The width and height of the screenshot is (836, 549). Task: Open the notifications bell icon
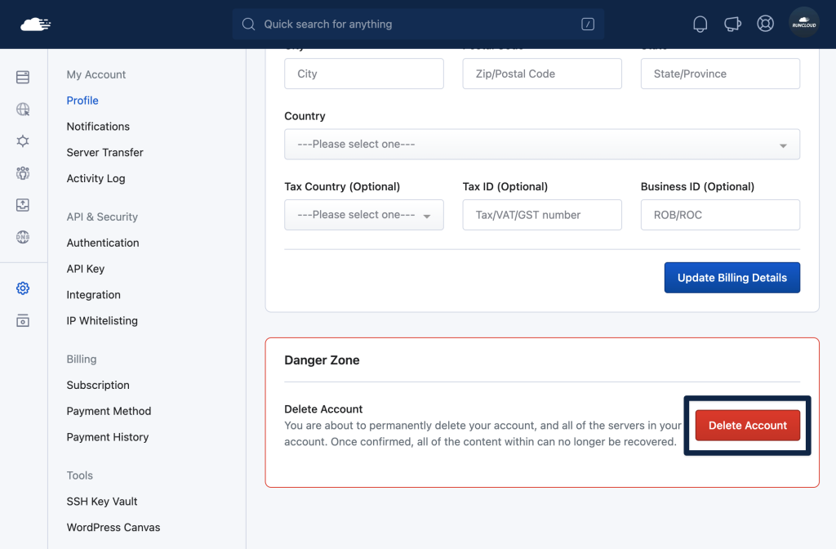pyautogui.click(x=700, y=24)
